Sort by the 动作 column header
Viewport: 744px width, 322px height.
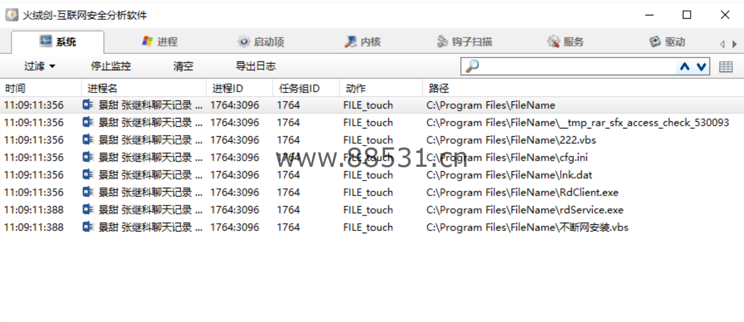pos(381,88)
